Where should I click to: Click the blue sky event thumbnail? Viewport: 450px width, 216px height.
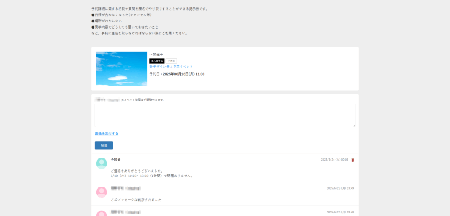[122, 69]
